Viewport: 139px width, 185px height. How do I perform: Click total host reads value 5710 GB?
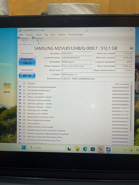coord(124,53)
